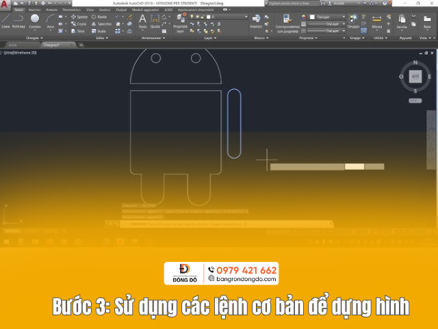Image resolution: width=438 pixels, height=329 pixels.
Task: Activate the Stira stretch command
Action: point(78,31)
